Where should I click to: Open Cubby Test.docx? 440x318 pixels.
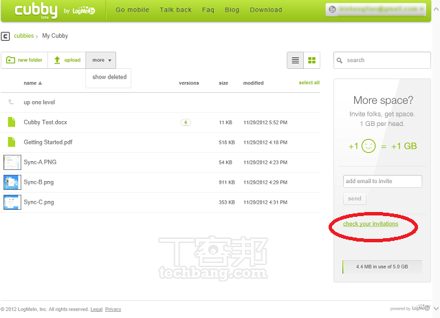[45, 123]
